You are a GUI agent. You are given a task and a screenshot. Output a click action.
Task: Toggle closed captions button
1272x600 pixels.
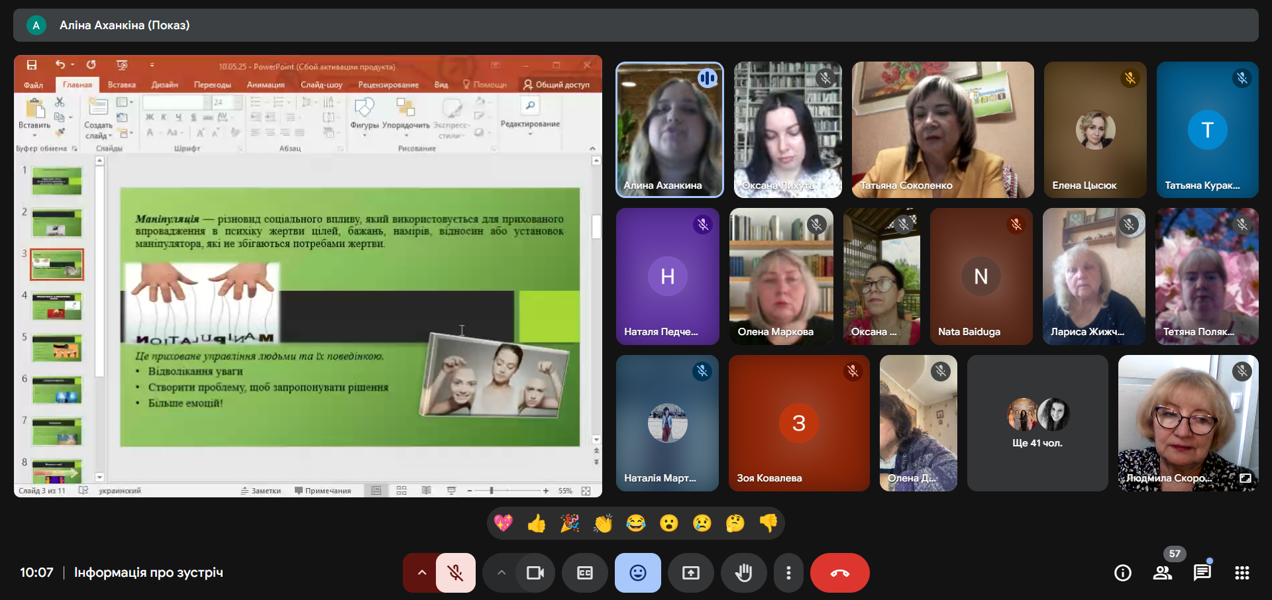click(584, 573)
